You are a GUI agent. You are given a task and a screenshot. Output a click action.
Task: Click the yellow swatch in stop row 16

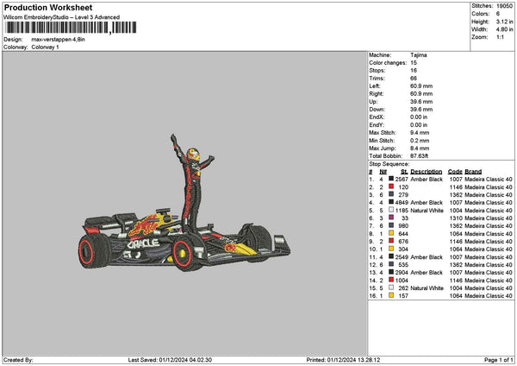point(391,295)
